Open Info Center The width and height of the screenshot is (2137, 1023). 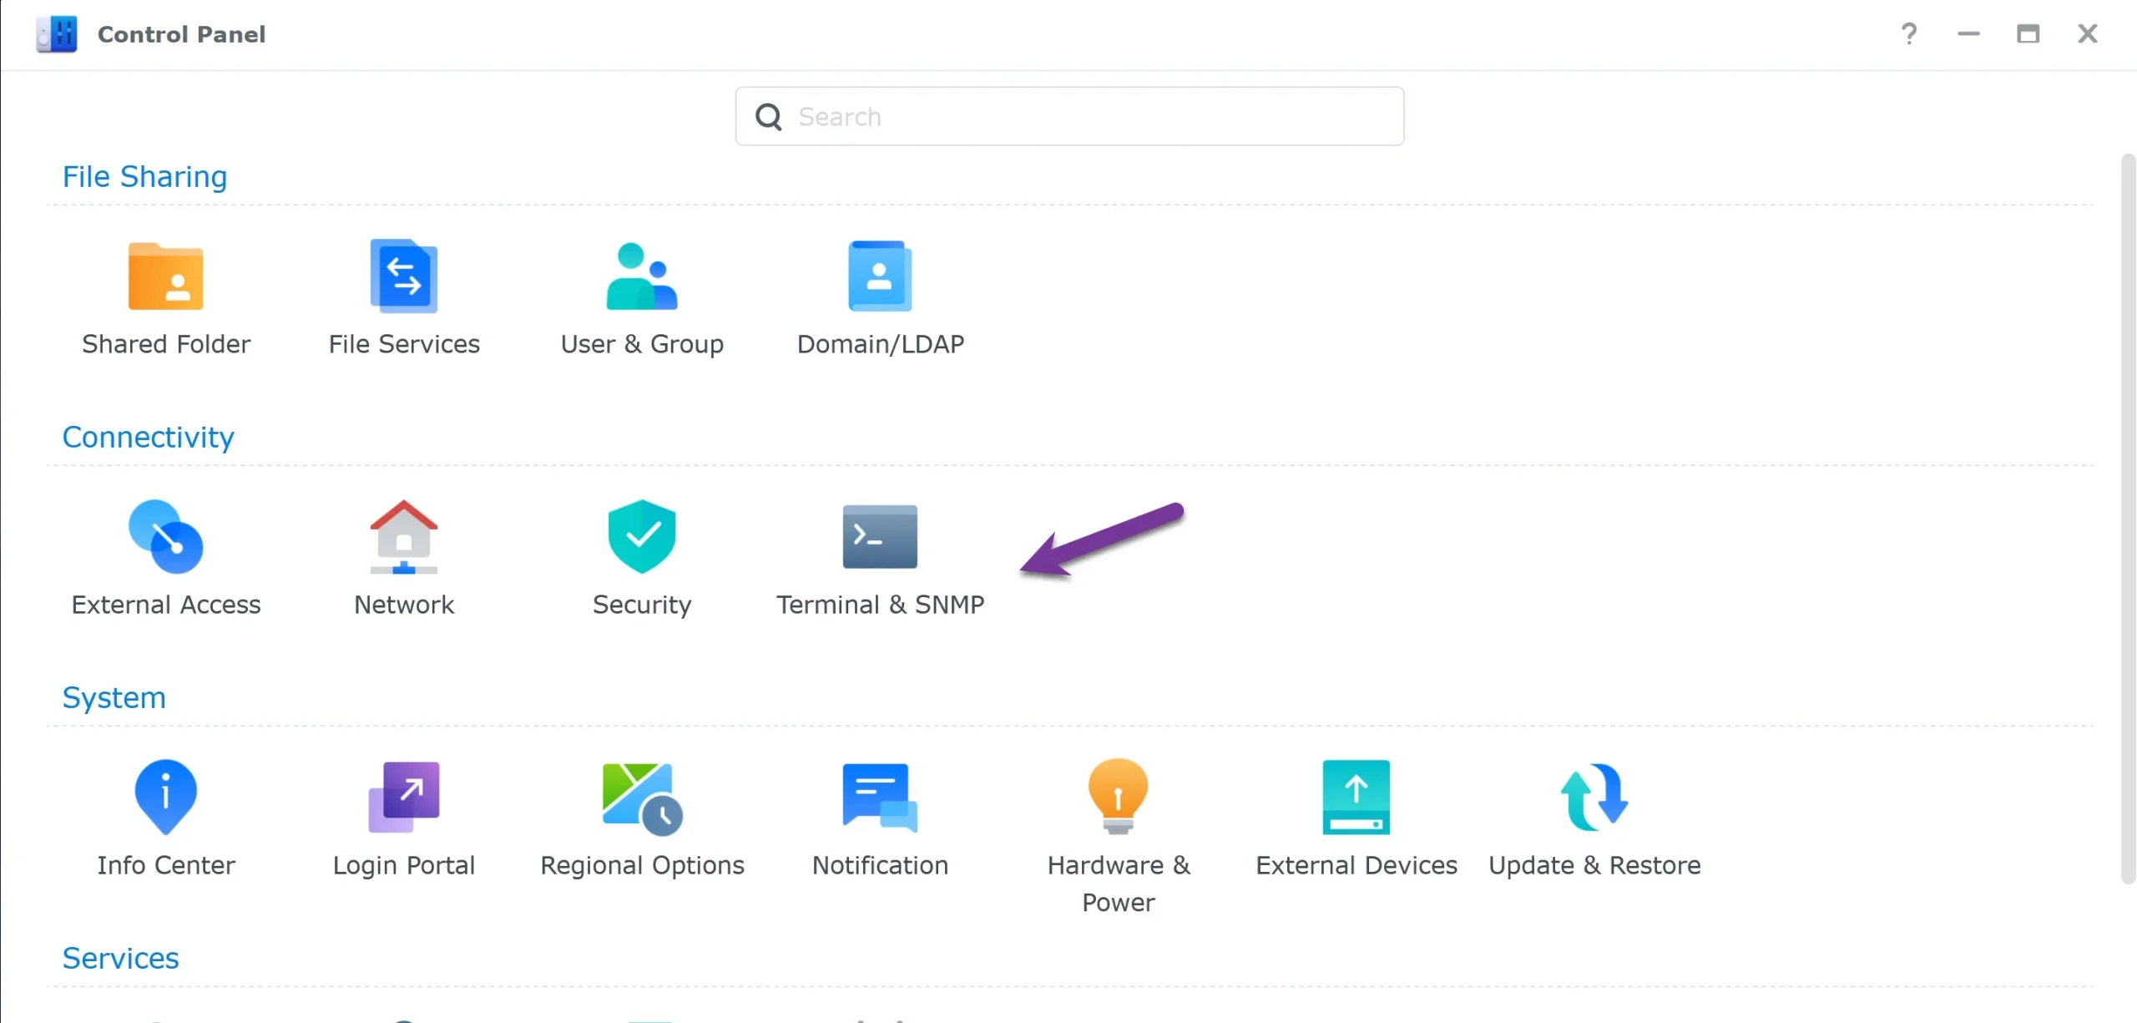[165, 798]
